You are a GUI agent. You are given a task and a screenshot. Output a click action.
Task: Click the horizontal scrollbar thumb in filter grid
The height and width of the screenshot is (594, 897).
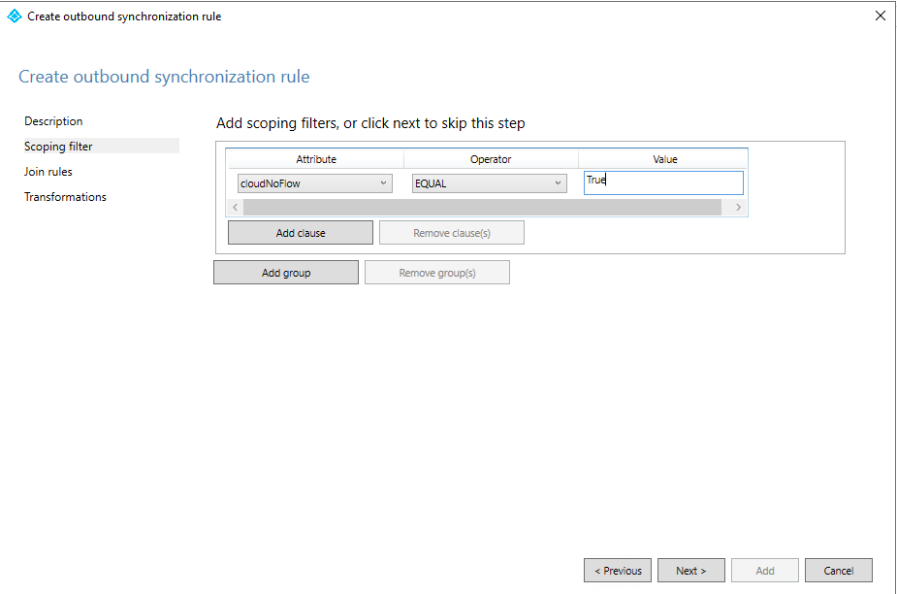coord(482,208)
